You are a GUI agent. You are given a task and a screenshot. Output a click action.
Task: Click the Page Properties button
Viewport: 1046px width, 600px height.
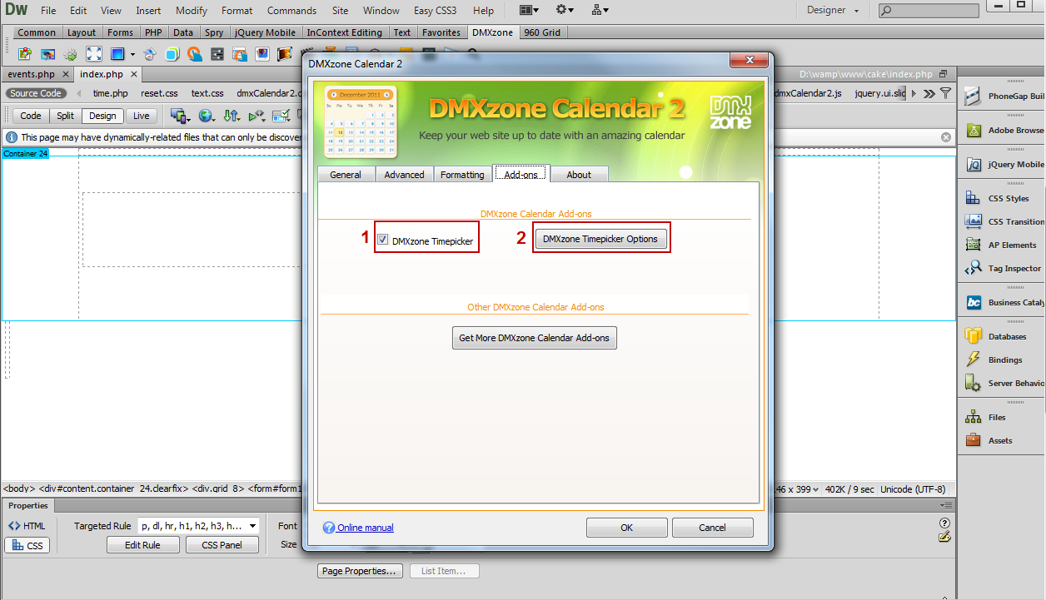[x=360, y=571]
